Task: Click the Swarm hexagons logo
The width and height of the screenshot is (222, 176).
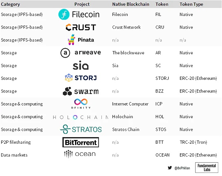Action: tap(67, 91)
